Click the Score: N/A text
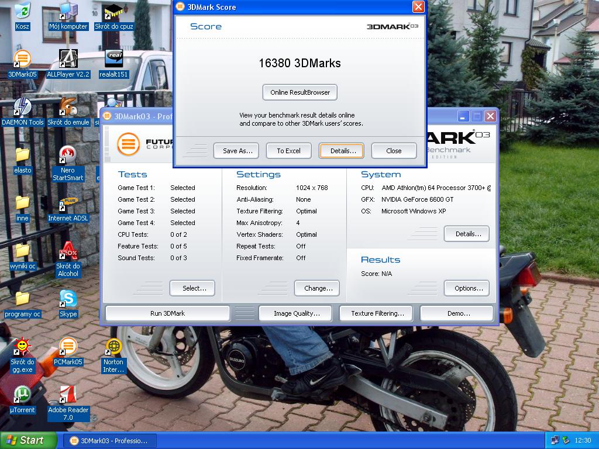 click(x=376, y=274)
